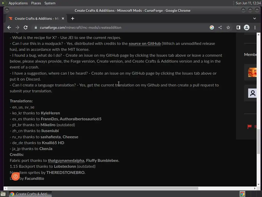Open thatguynamedalpha link
This screenshot has height=197, width=262.
66,161
